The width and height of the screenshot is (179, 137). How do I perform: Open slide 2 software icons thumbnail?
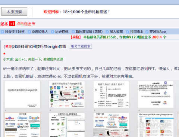click(67, 94)
